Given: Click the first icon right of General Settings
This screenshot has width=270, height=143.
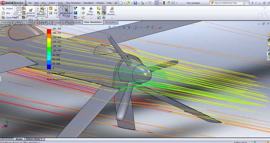Looking at the screenshot, I should pyautogui.click(x=42, y=8).
